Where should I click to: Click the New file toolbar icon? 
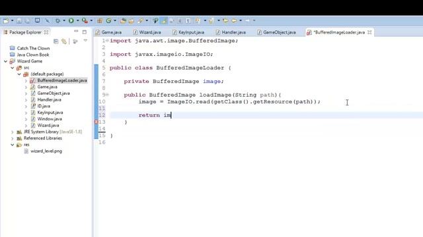click(x=6, y=20)
